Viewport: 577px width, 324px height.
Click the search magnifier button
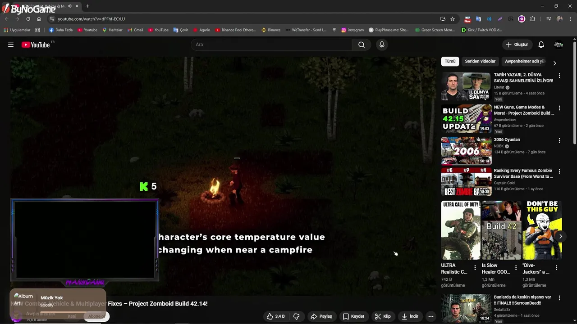click(x=362, y=45)
